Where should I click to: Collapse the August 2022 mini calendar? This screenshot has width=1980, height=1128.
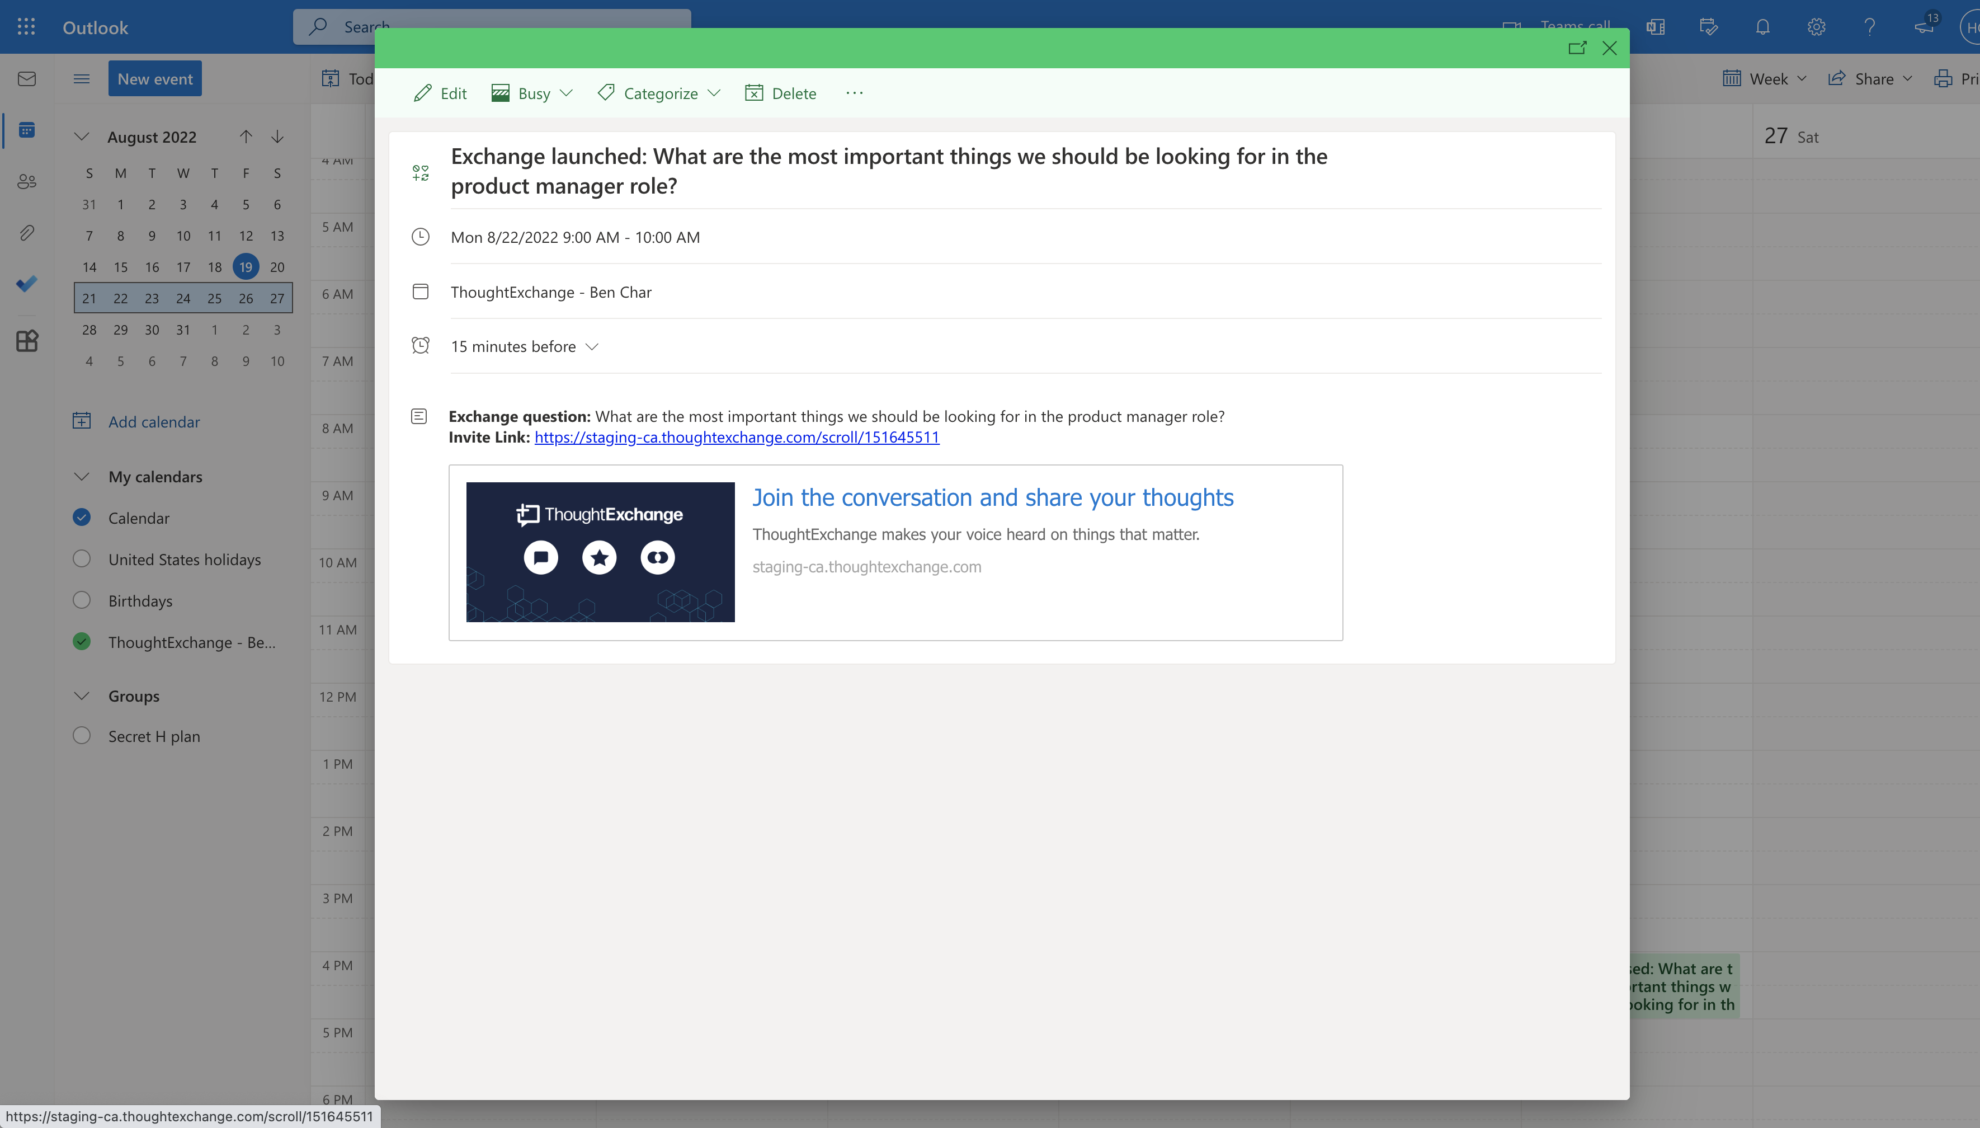[81, 137]
